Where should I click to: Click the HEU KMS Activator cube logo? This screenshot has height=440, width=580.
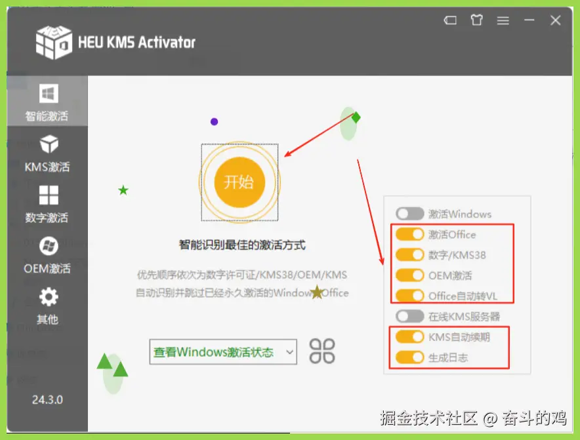coord(54,42)
